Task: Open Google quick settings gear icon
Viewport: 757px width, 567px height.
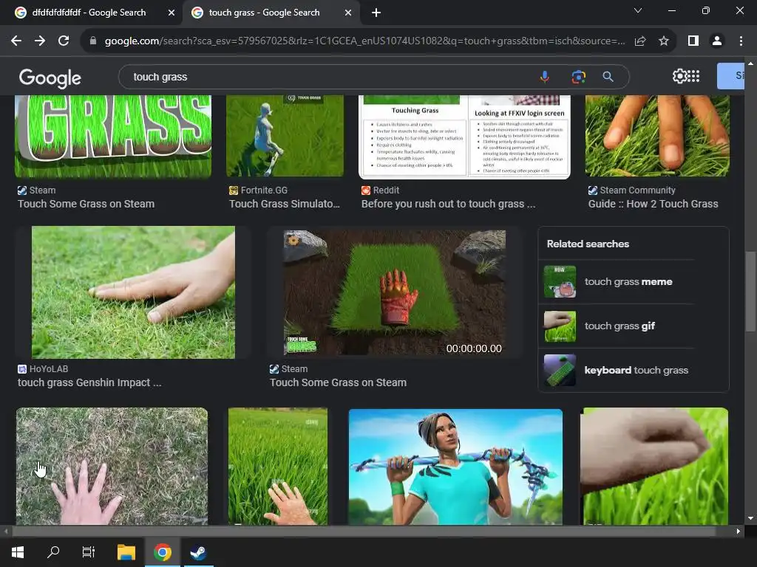Action: pos(679,76)
